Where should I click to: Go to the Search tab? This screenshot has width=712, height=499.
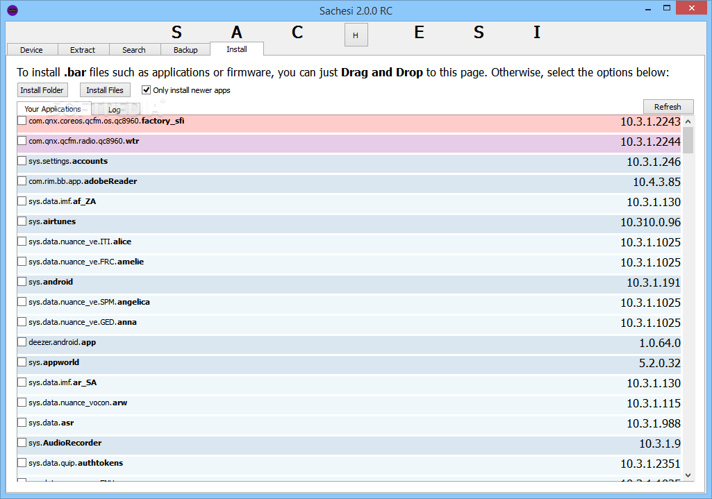click(x=134, y=49)
